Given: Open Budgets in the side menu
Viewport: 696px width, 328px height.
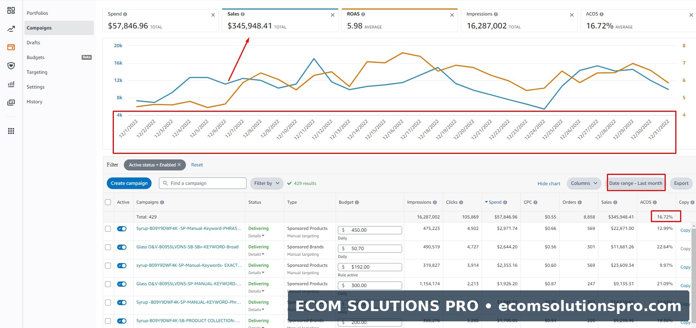Looking at the screenshot, I should click(35, 57).
